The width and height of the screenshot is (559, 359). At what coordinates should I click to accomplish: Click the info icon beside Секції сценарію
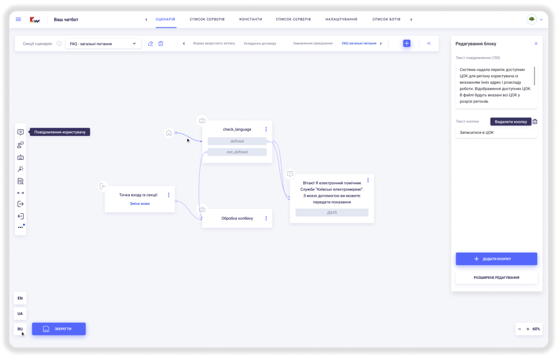pos(59,44)
